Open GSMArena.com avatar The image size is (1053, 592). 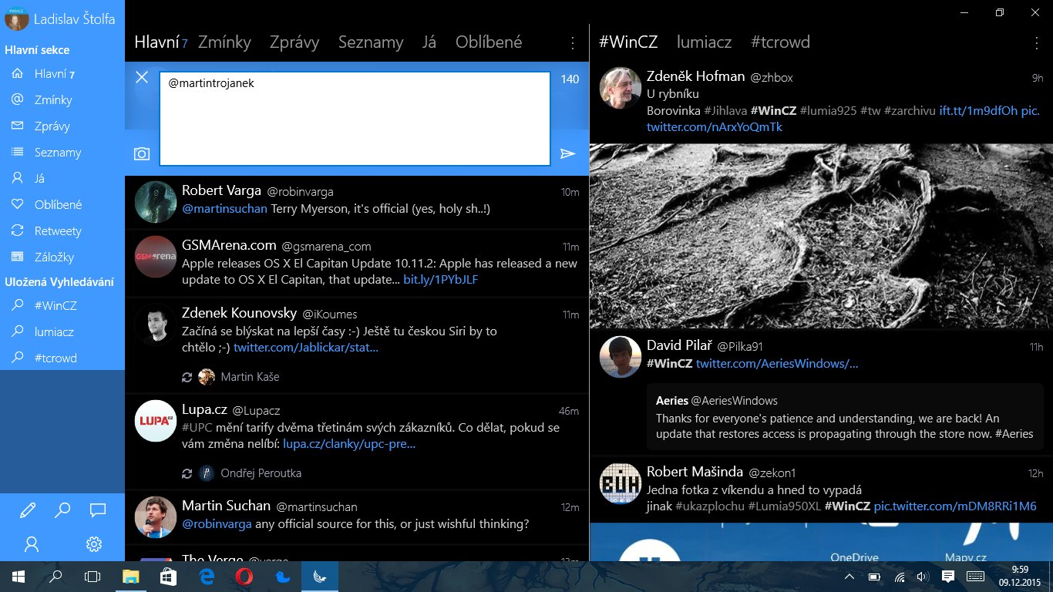tap(156, 257)
